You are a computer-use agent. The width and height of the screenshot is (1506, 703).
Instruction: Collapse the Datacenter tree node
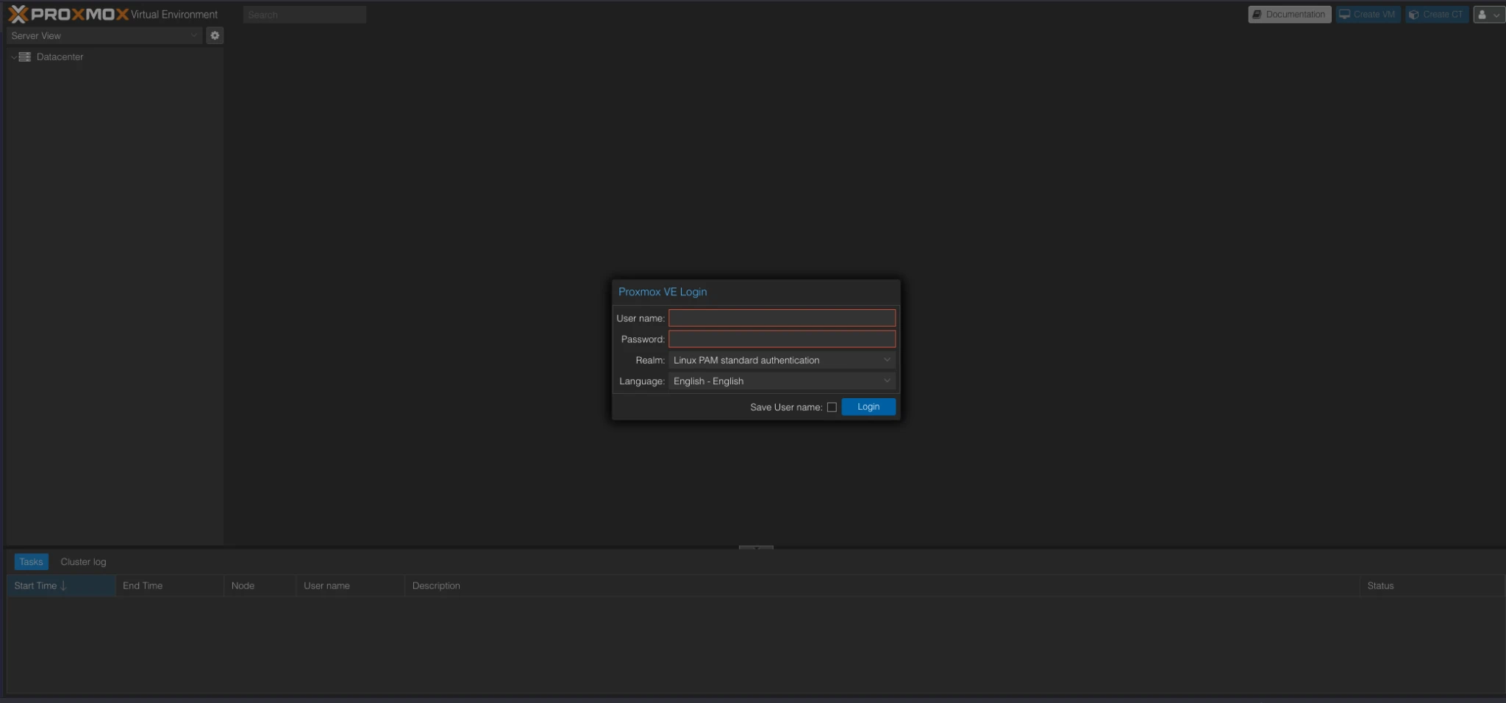click(x=13, y=57)
